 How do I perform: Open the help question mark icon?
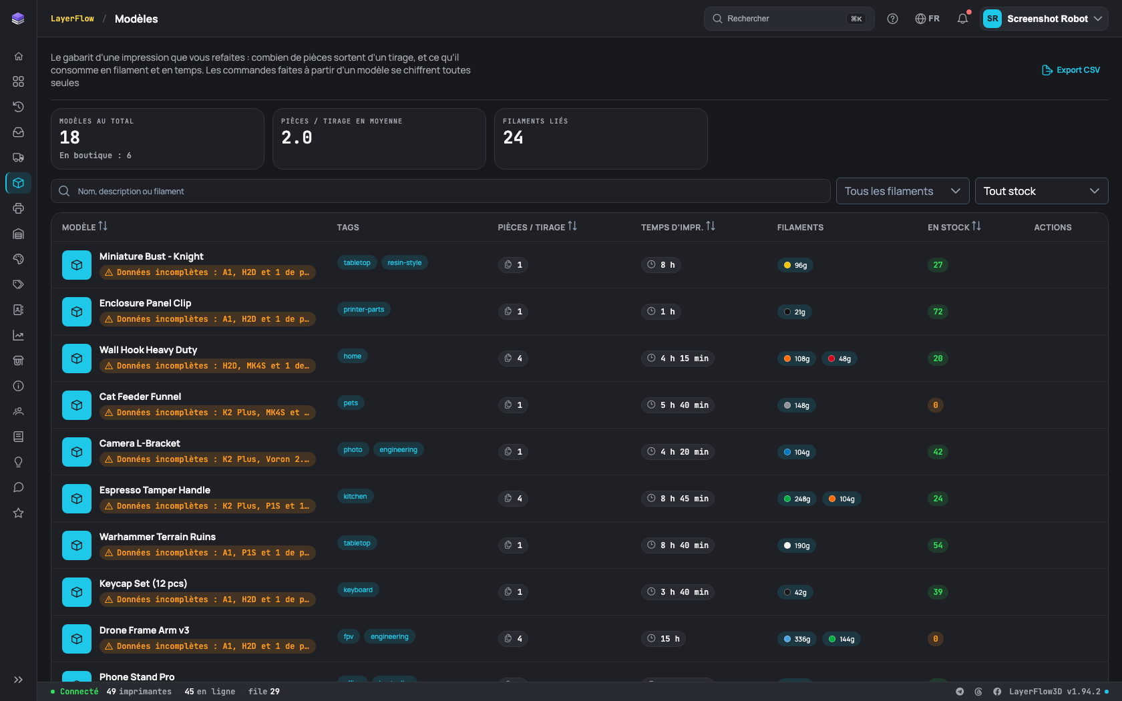click(x=892, y=19)
